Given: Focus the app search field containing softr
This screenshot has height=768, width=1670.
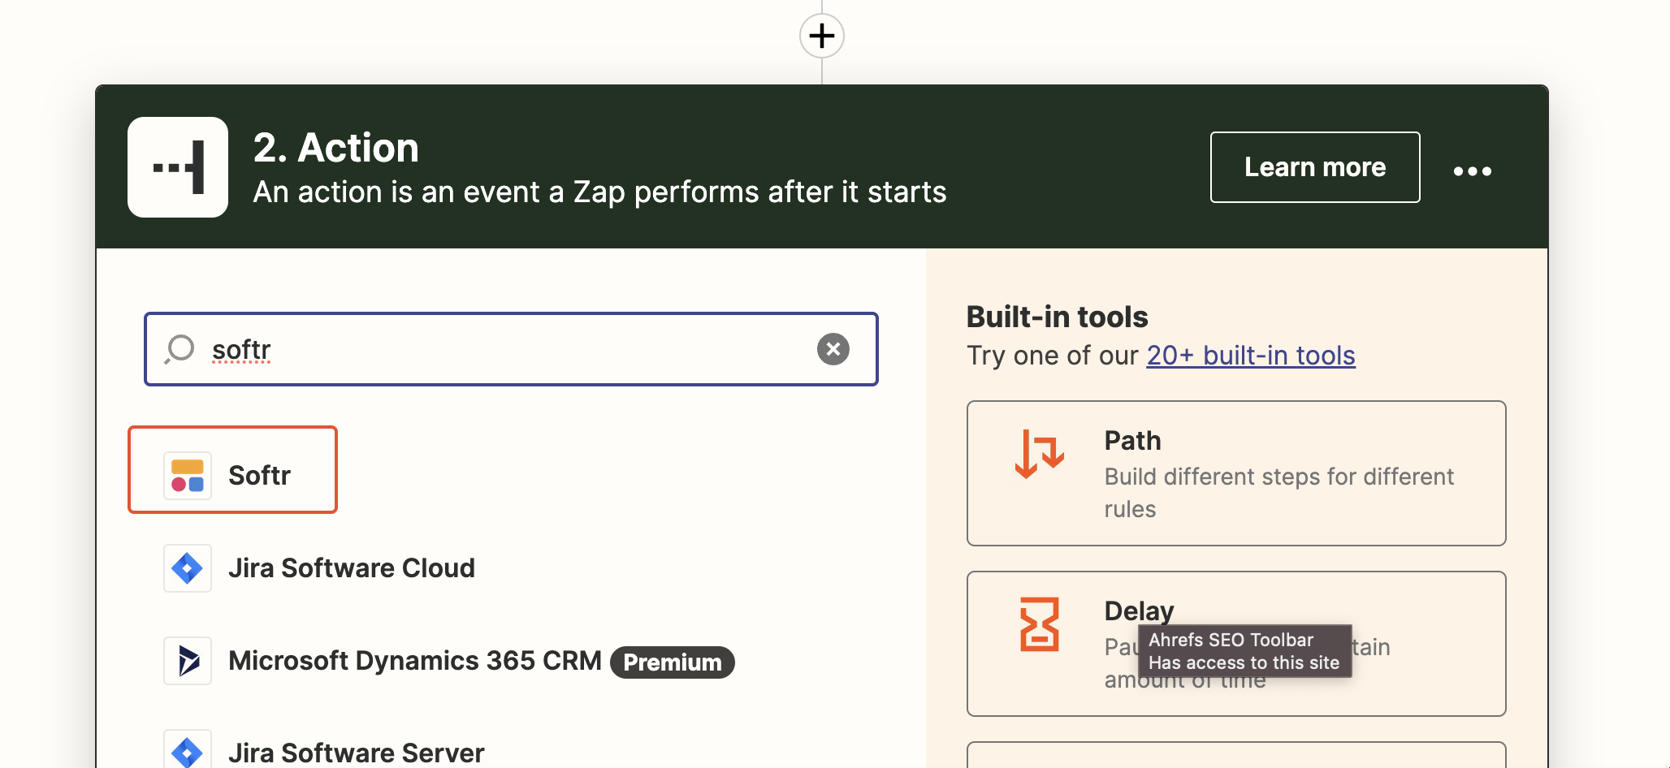Looking at the screenshot, I should pos(511,349).
